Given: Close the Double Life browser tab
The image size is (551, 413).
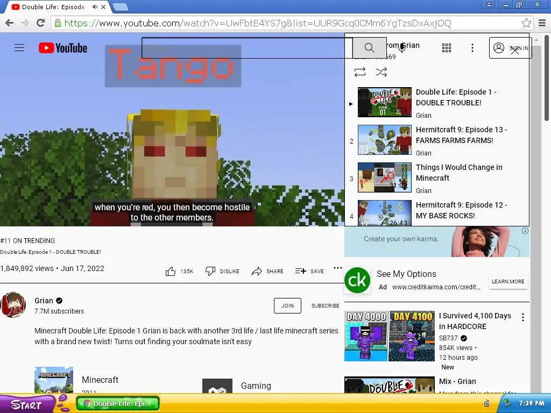Looking at the screenshot, I should [103, 6].
